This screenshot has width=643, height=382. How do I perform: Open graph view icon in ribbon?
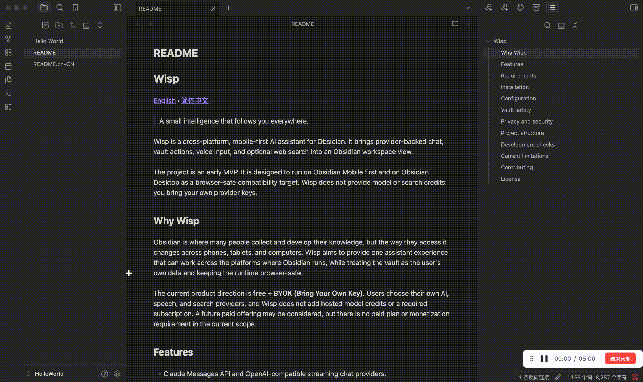tap(8, 39)
